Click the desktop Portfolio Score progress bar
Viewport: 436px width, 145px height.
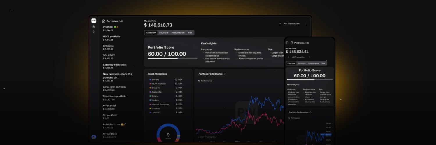pos(173,59)
